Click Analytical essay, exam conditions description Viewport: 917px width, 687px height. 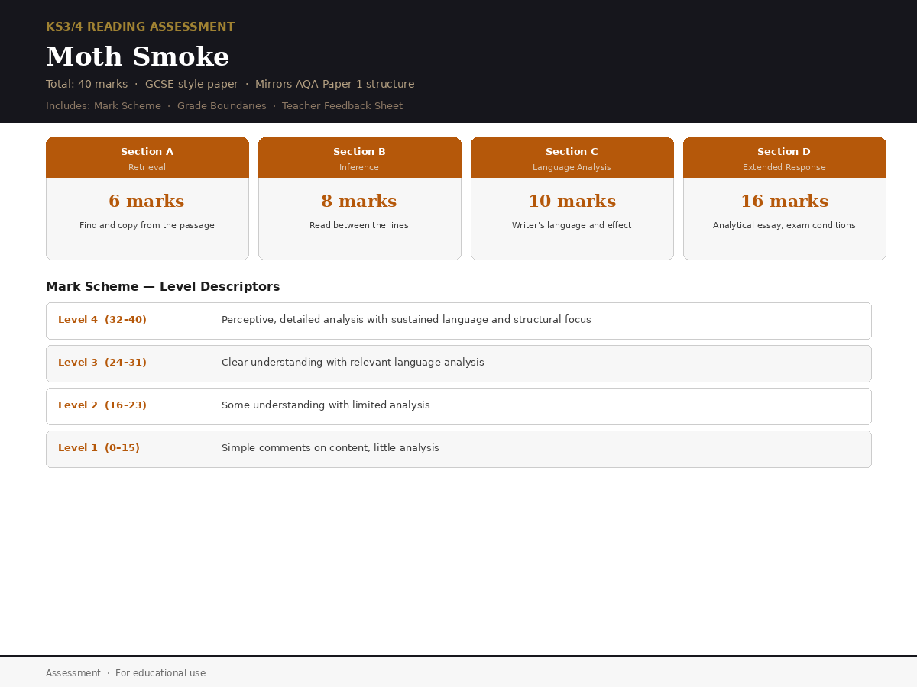[x=784, y=226]
